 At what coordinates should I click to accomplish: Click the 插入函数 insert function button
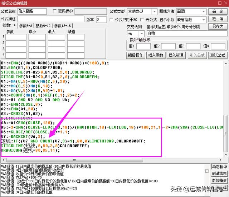point(156,55)
